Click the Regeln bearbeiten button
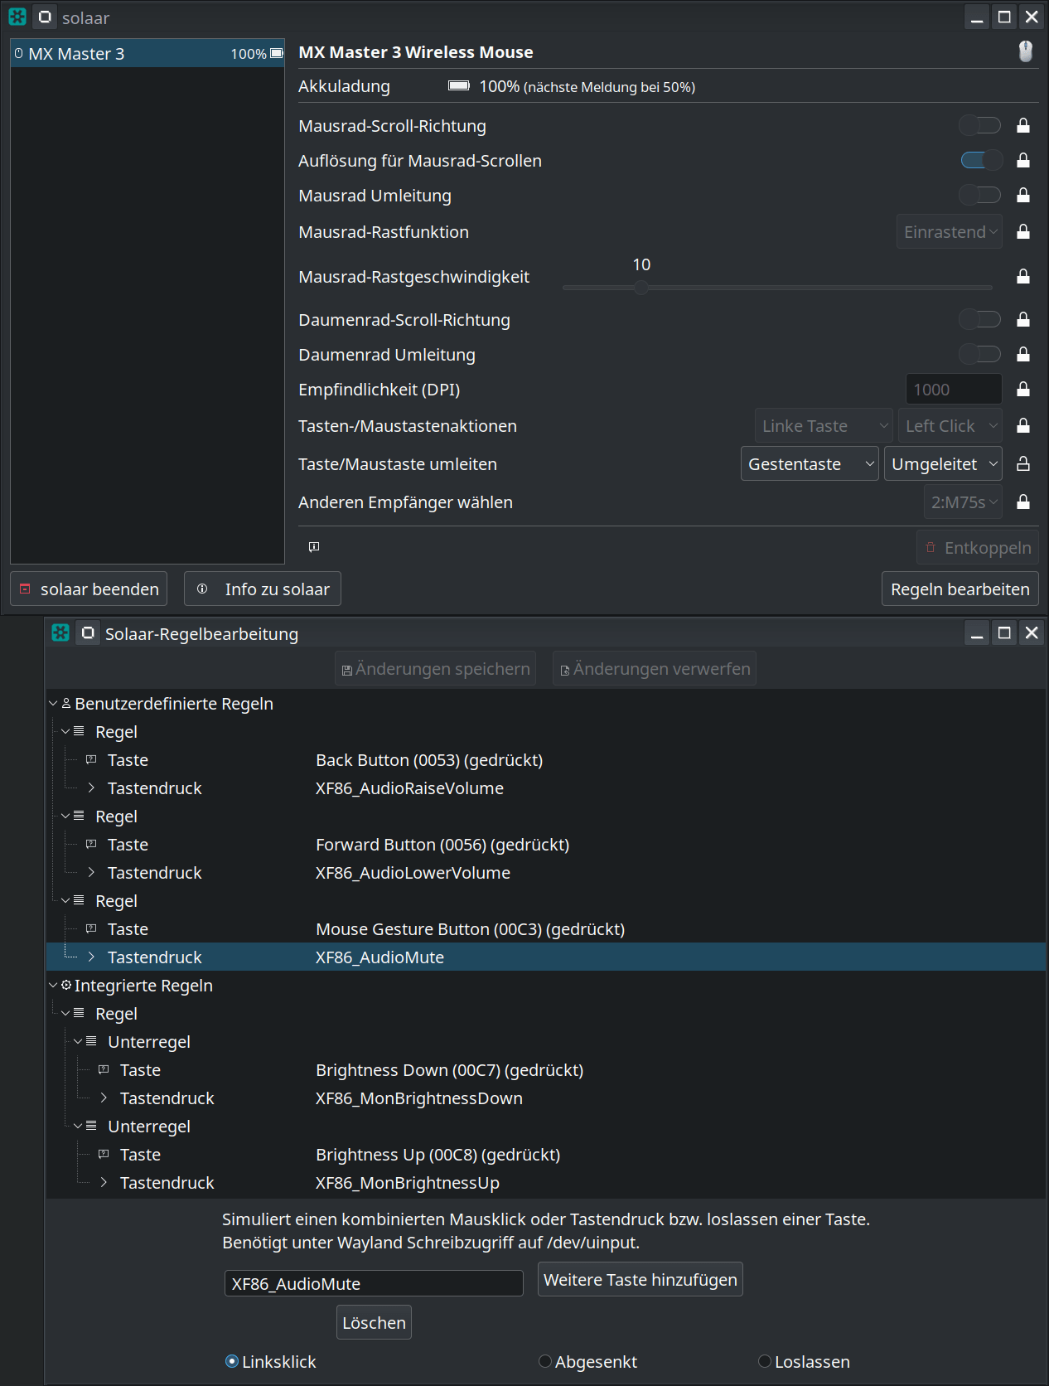Image resolution: width=1049 pixels, height=1386 pixels. click(x=960, y=589)
